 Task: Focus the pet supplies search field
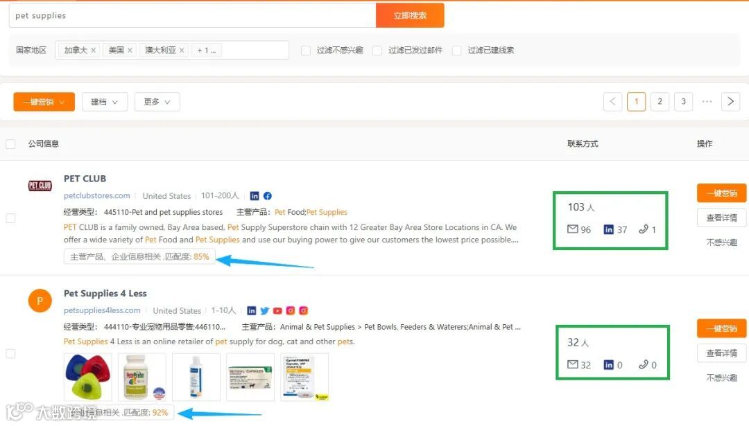click(x=193, y=15)
